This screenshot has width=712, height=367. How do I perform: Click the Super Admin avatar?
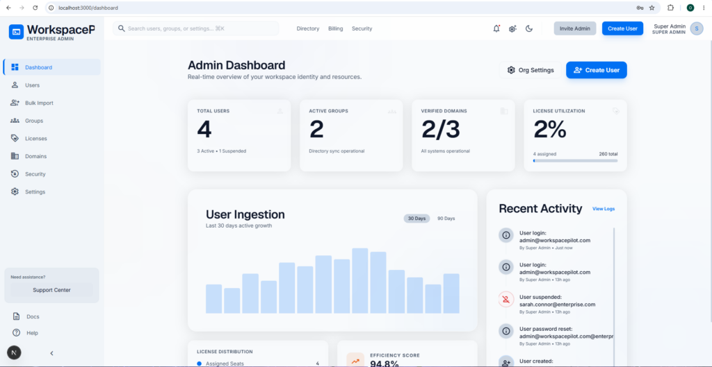[697, 28]
